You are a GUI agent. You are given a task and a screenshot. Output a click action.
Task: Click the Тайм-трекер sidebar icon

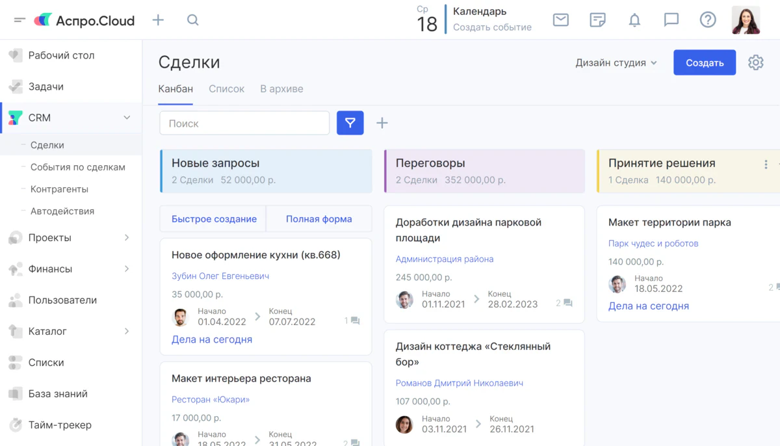click(x=16, y=425)
